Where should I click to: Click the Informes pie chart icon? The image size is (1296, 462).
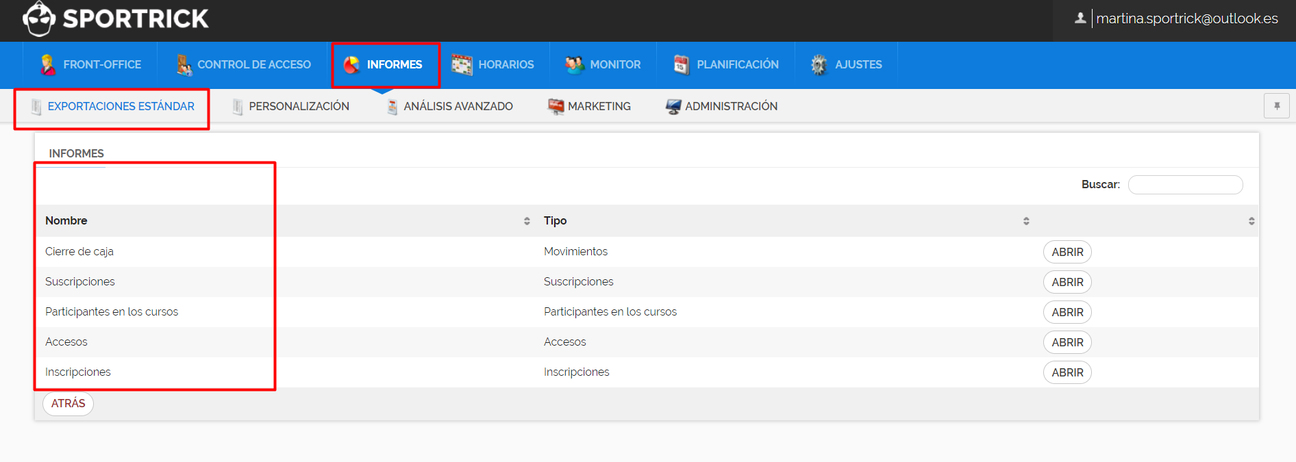[351, 64]
